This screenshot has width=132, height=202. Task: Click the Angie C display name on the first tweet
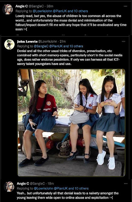click(x=21, y=6)
